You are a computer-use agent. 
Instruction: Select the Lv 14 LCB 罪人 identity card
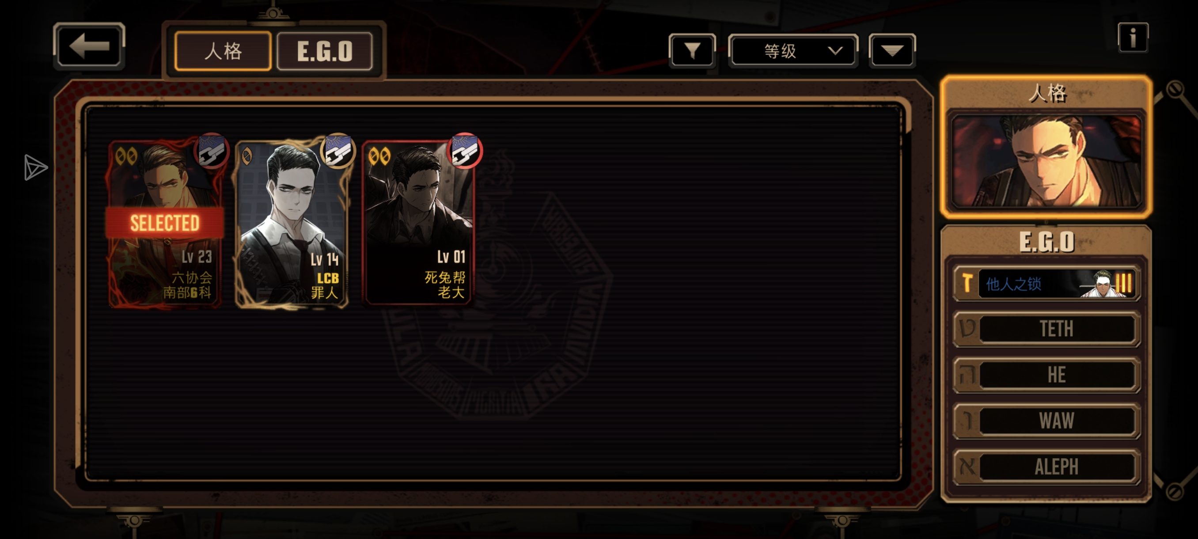292,223
